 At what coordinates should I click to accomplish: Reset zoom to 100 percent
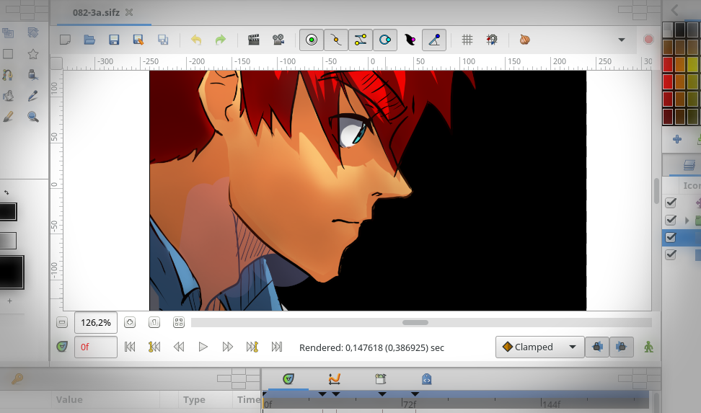point(154,322)
